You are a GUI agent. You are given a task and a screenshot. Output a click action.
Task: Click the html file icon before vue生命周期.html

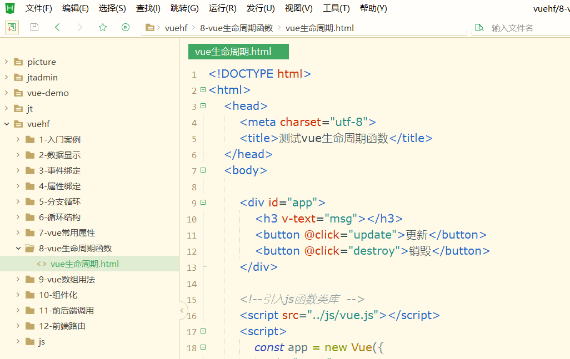pos(42,264)
